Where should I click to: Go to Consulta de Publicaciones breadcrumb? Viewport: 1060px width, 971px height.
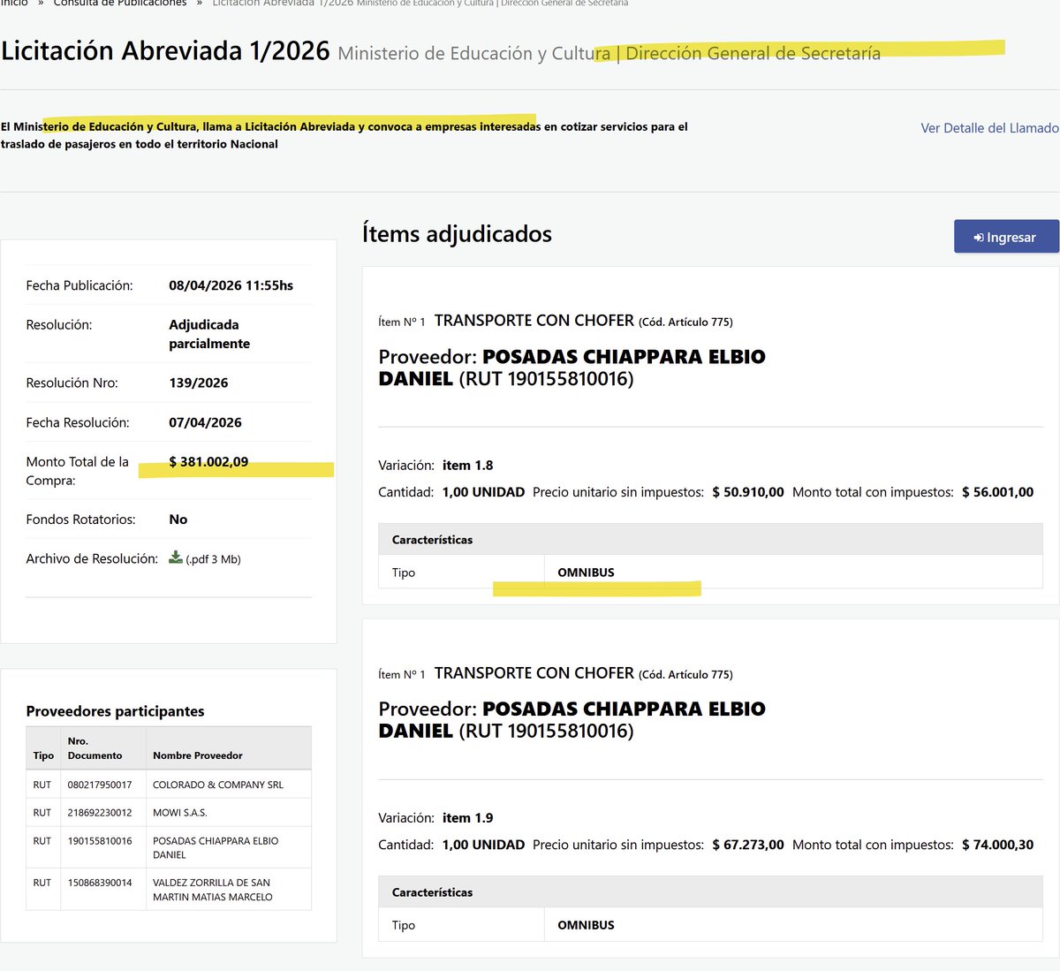[120, 4]
